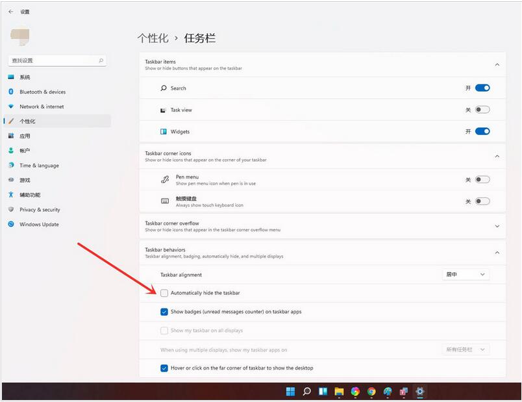Select 应用 in the sidebar
522x402 pixels.
[57, 136]
